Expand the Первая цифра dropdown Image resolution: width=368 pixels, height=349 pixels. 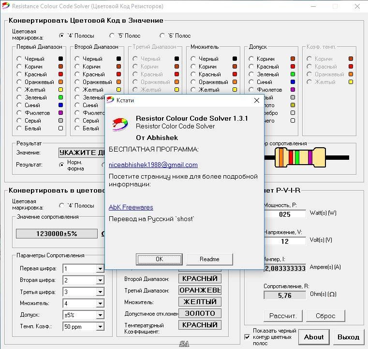click(x=100, y=268)
